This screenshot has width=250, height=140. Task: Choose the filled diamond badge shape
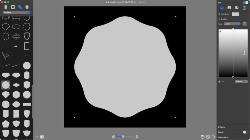click(16, 85)
